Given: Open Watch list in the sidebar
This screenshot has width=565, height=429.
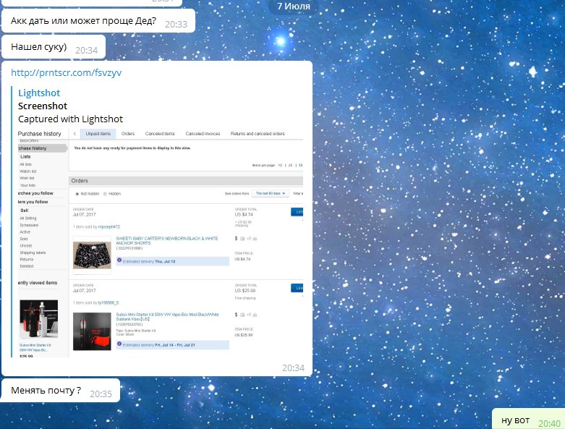Looking at the screenshot, I should click(x=28, y=171).
